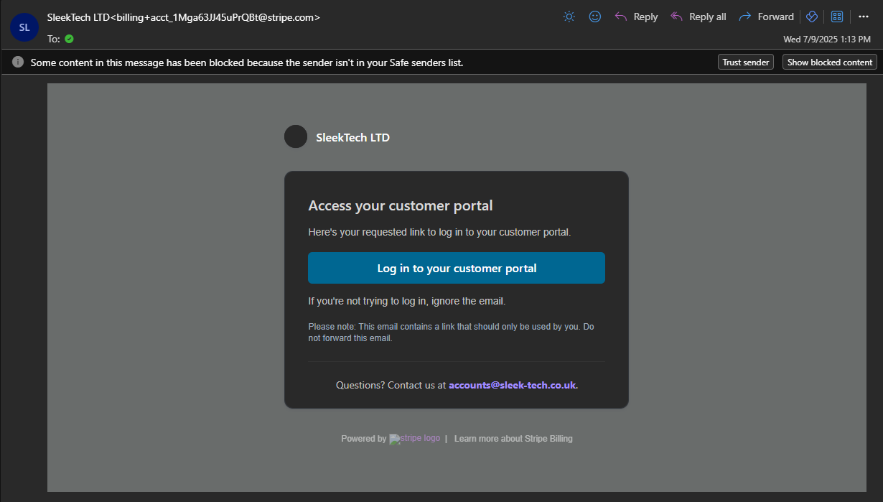Click the SleekTech LTD round logo
Viewport: 883px width, 502px height.
pos(296,136)
